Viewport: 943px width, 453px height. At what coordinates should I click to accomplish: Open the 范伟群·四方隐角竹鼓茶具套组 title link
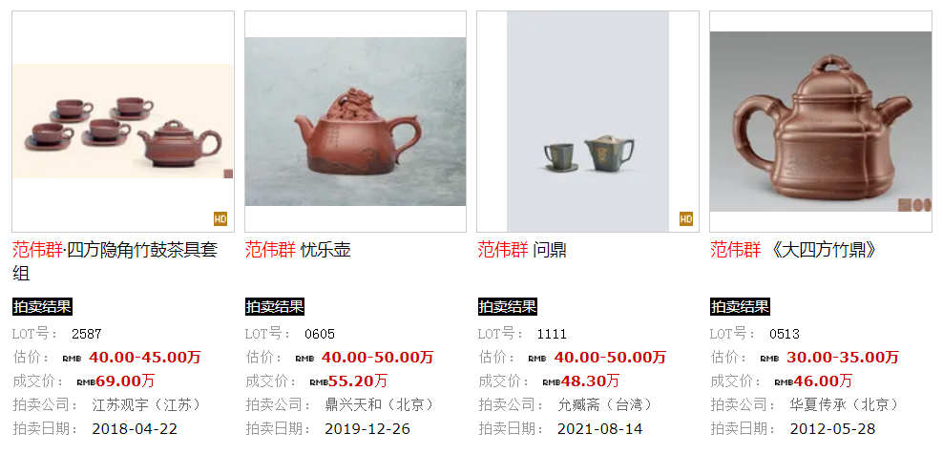pos(115,261)
